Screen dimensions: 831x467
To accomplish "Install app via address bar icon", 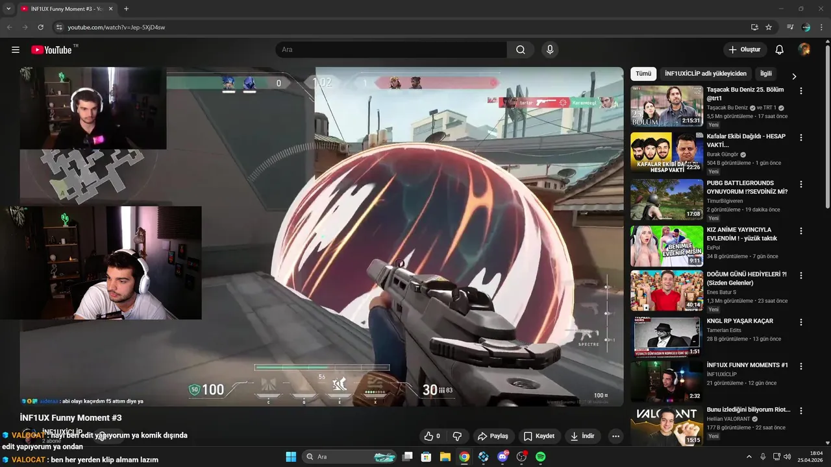I will pyautogui.click(x=754, y=27).
